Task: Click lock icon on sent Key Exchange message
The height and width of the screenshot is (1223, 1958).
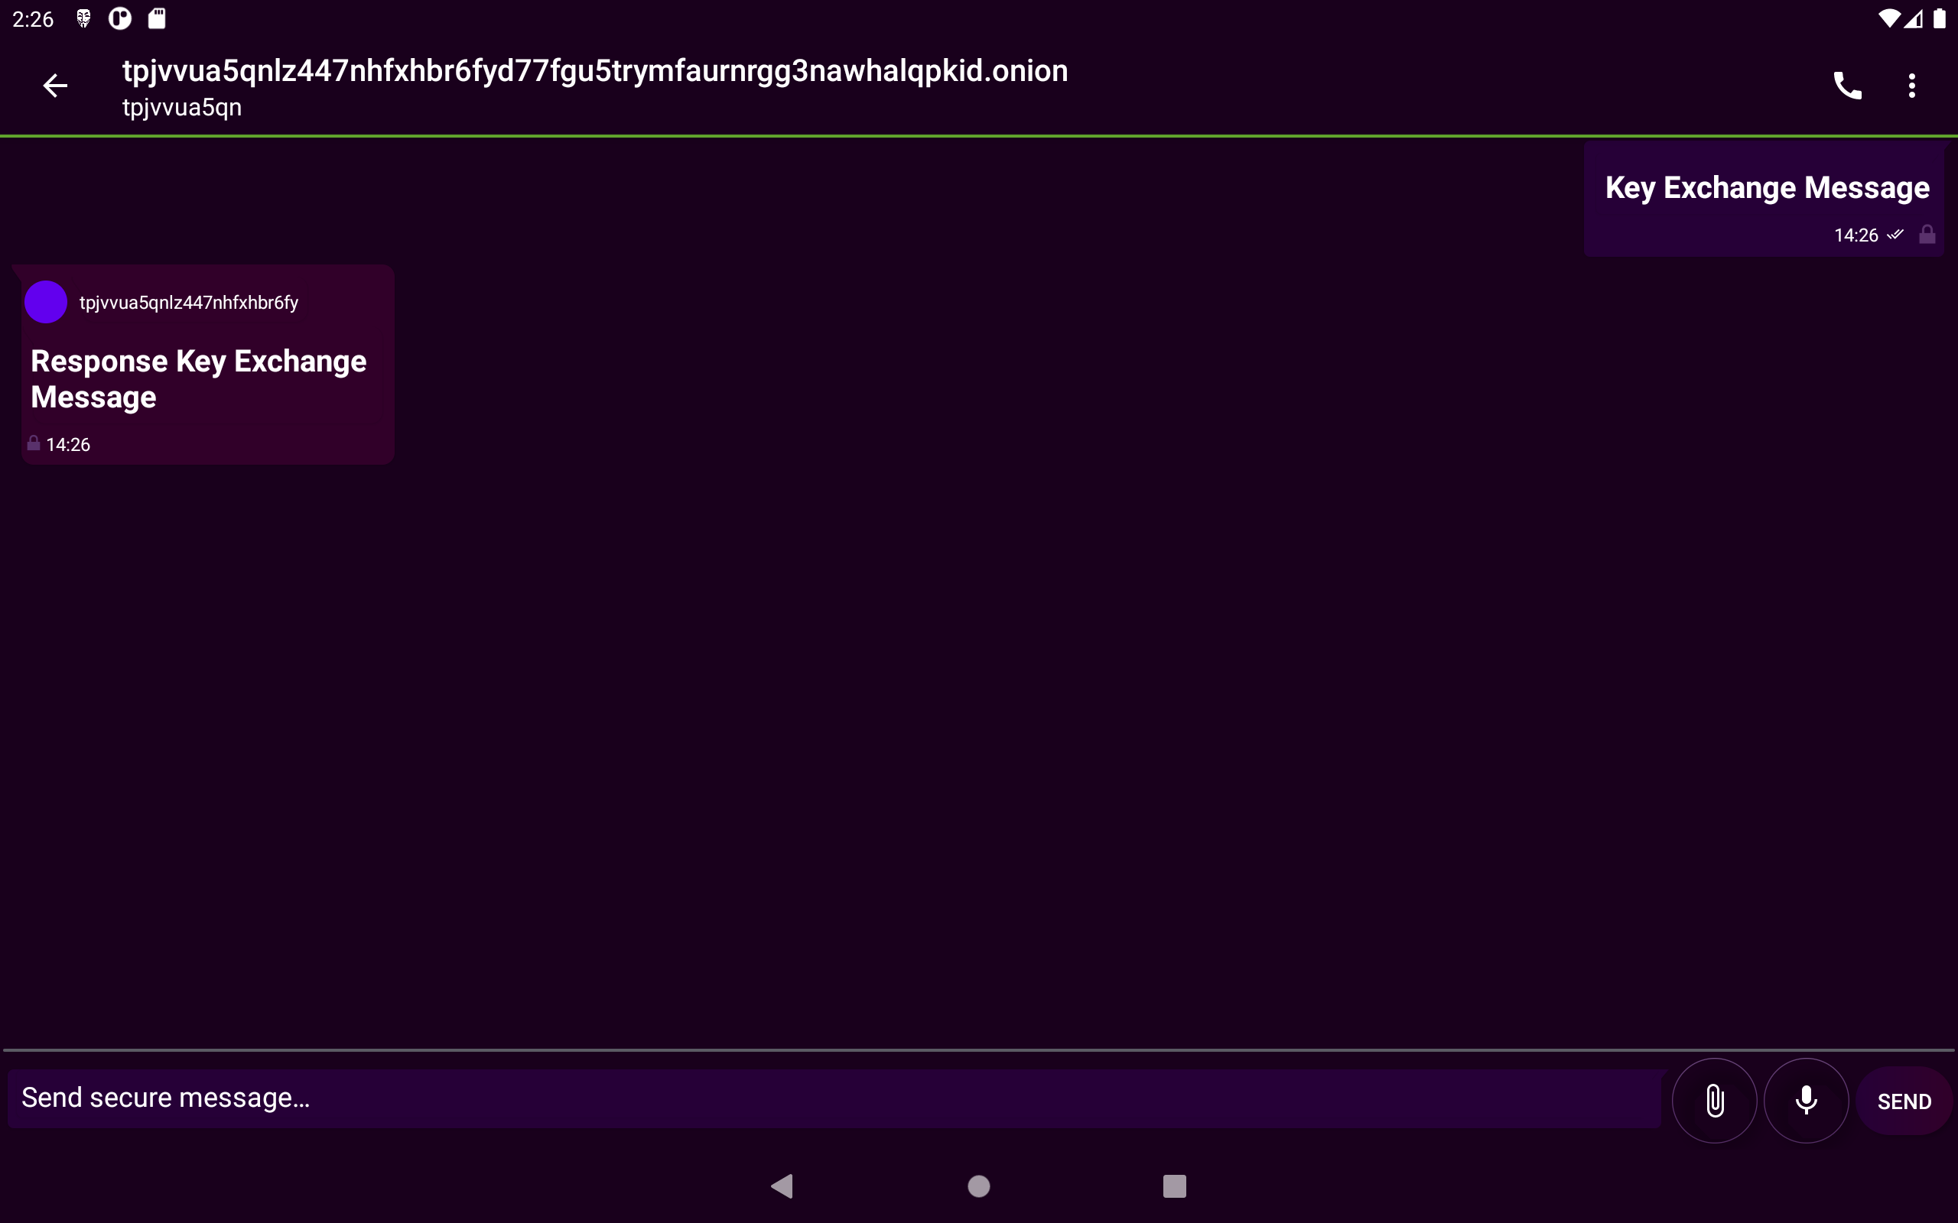Action: tap(1927, 235)
